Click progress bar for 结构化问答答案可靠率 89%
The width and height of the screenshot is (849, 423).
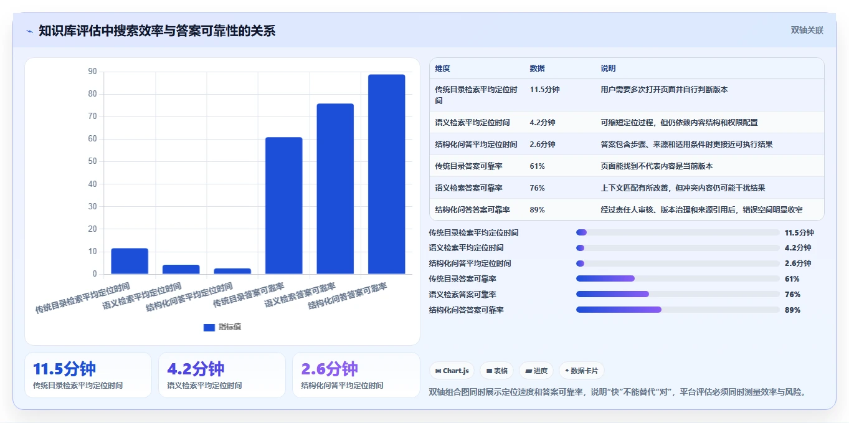[x=678, y=310]
